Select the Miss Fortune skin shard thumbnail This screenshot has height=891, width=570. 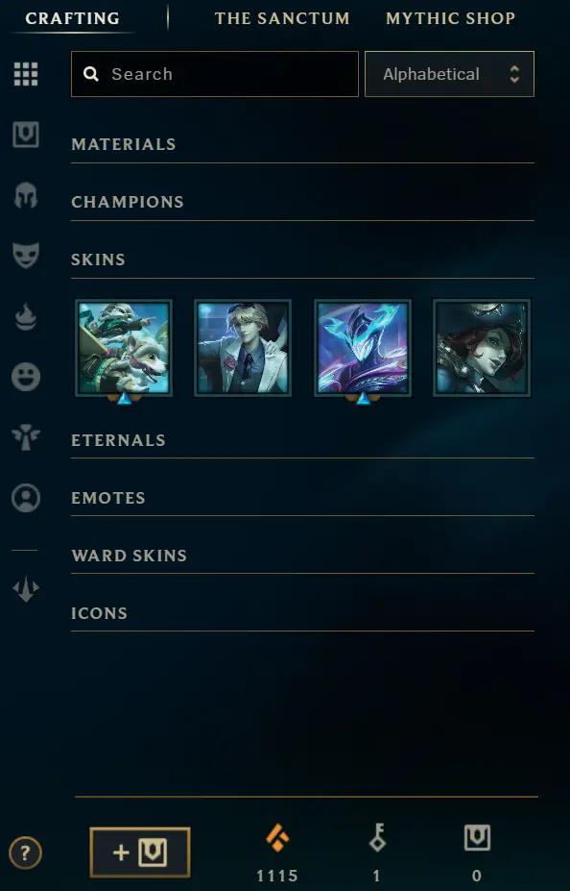[x=482, y=348]
